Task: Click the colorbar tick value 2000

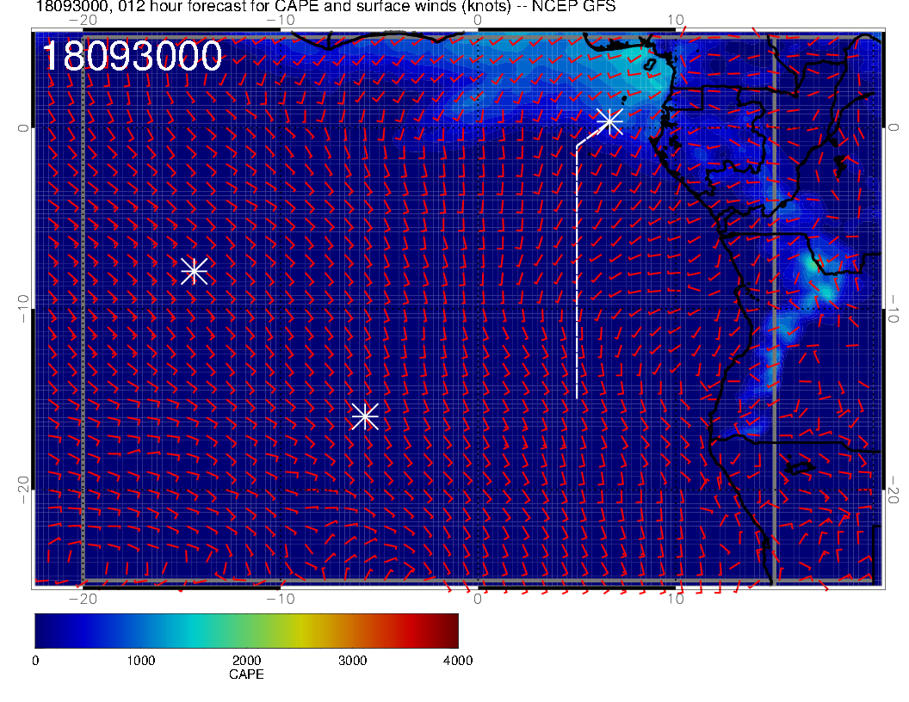Action: click(x=246, y=661)
